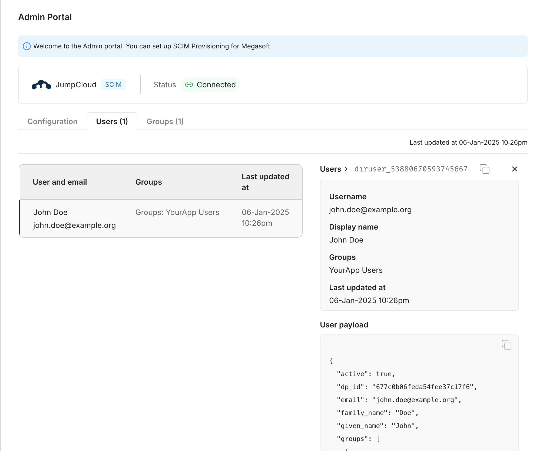Click the info circle icon in welcome banner
The height and width of the screenshot is (451, 536).
coord(28,46)
